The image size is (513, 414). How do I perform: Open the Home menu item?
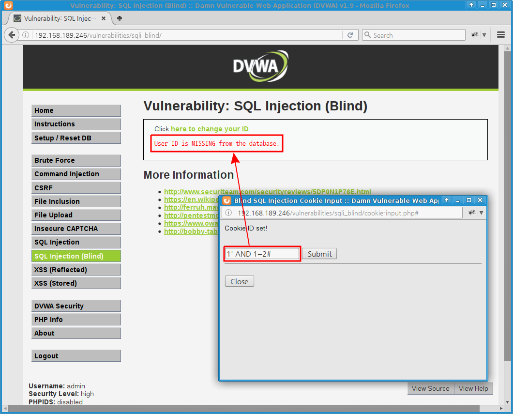point(76,110)
